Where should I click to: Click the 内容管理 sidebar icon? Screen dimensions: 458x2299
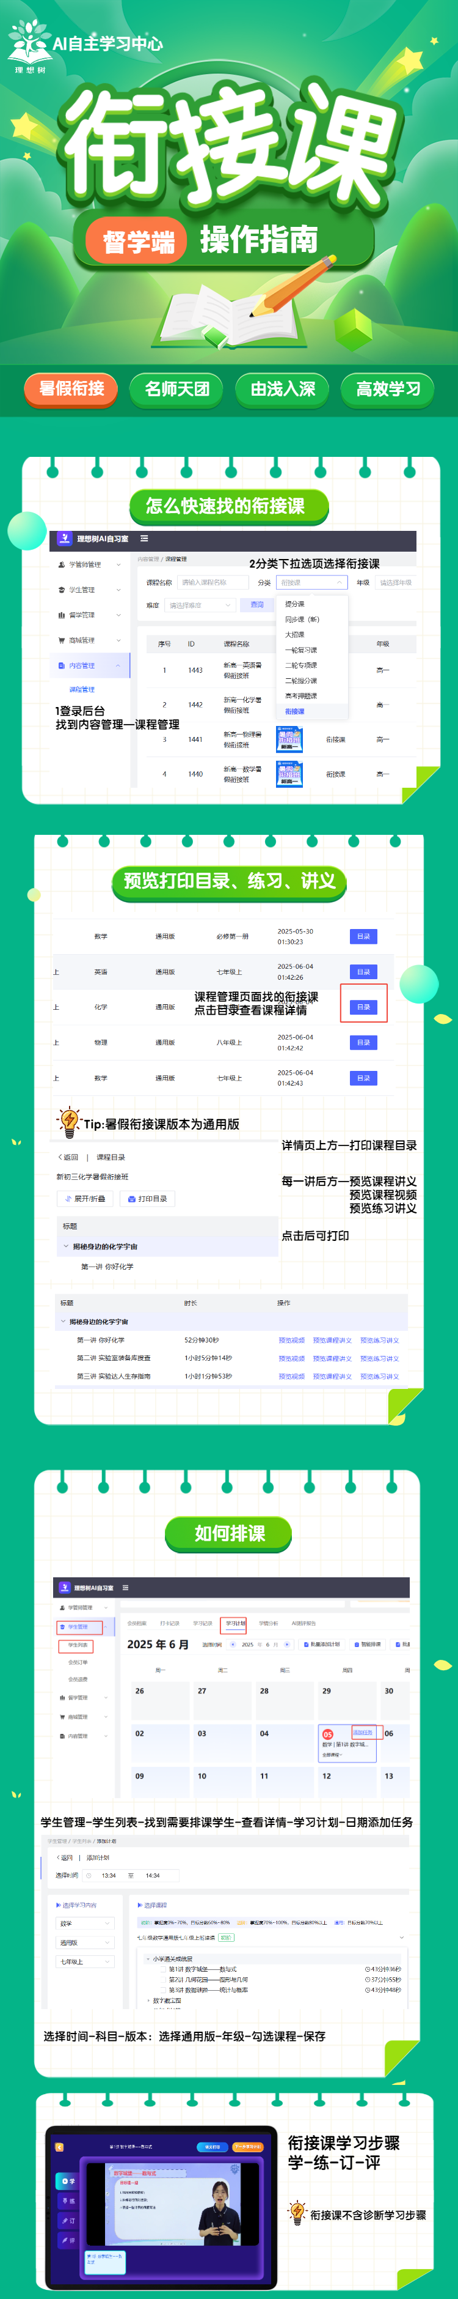62,665
